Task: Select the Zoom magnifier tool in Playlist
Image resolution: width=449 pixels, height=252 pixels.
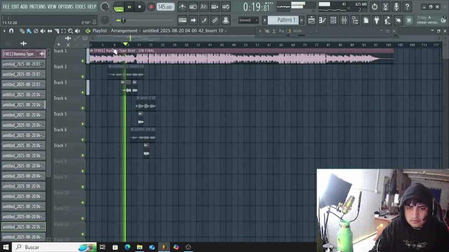Action: [70, 31]
